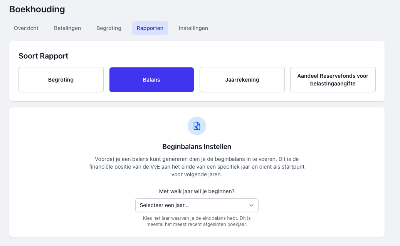
Task: Choose Aandeel Reservefonds voor belastingaangifte report
Action: click(333, 80)
